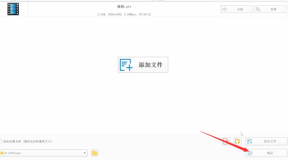
Task: Click the yellow add folder icon
Action: pos(238,141)
